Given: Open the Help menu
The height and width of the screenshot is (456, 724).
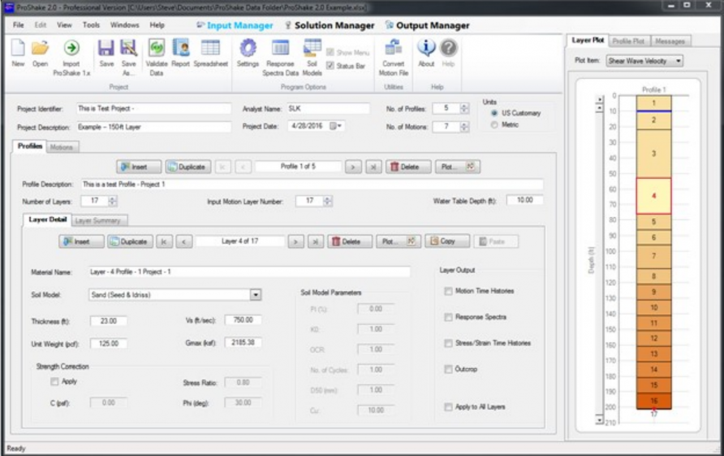Looking at the screenshot, I should pos(157,25).
